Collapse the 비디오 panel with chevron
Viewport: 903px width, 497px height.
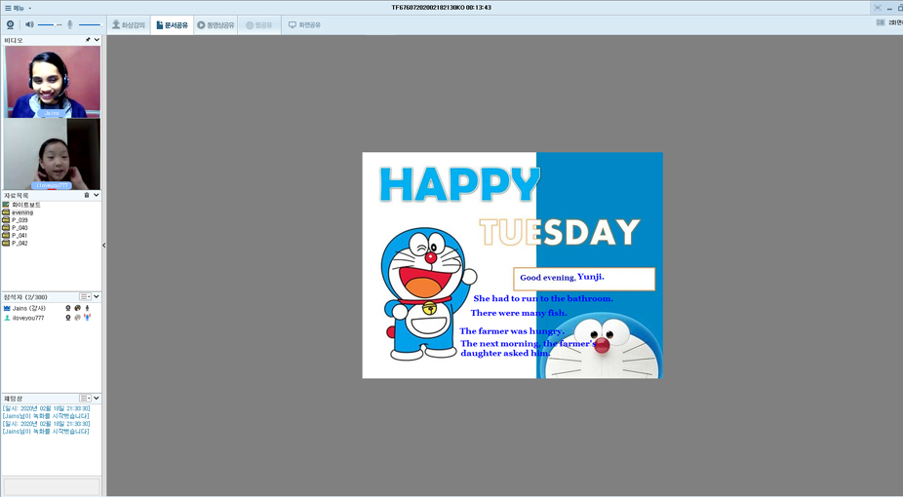click(97, 40)
